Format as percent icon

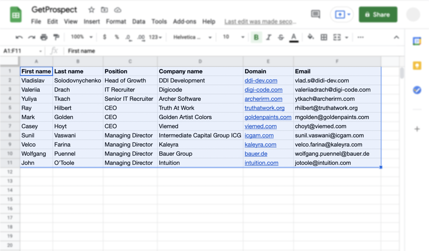[x=117, y=37]
